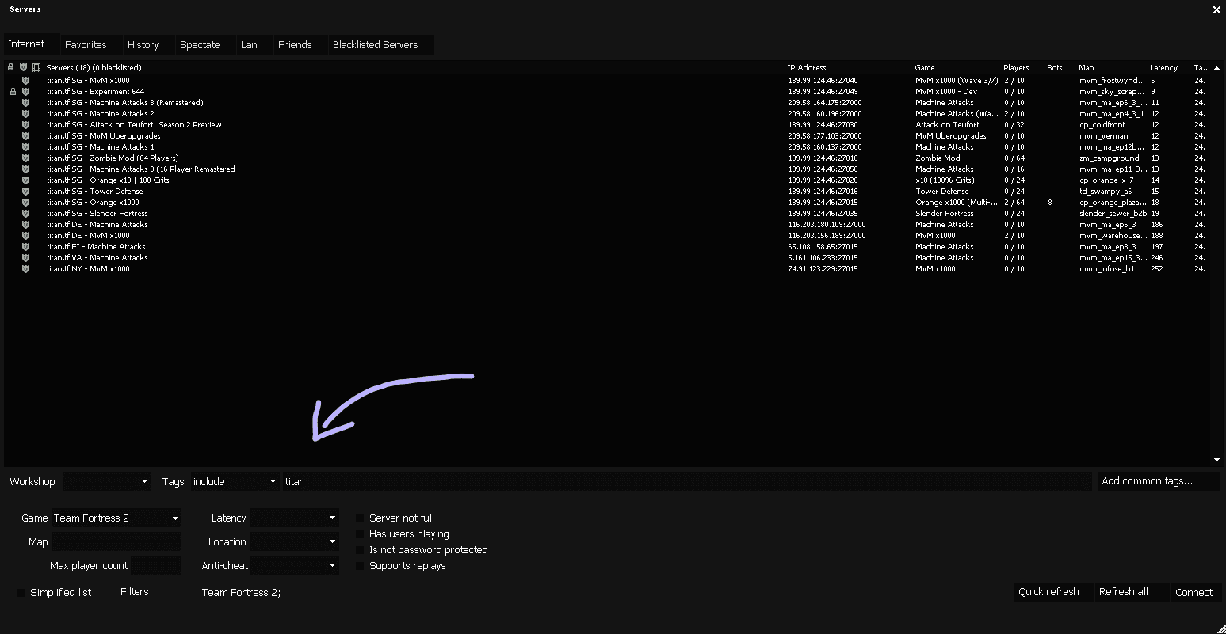This screenshot has width=1226, height=634.
Task: Click the server list scroll down arrow
Action: click(x=1216, y=460)
